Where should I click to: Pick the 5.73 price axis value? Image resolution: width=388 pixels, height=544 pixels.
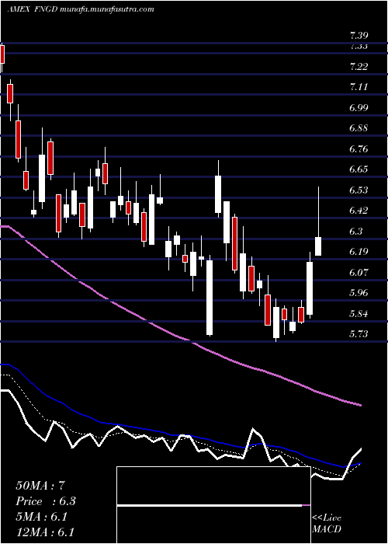coord(359,333)
